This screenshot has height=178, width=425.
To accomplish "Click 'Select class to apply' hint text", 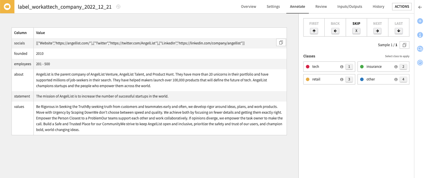I will (397, 56).
